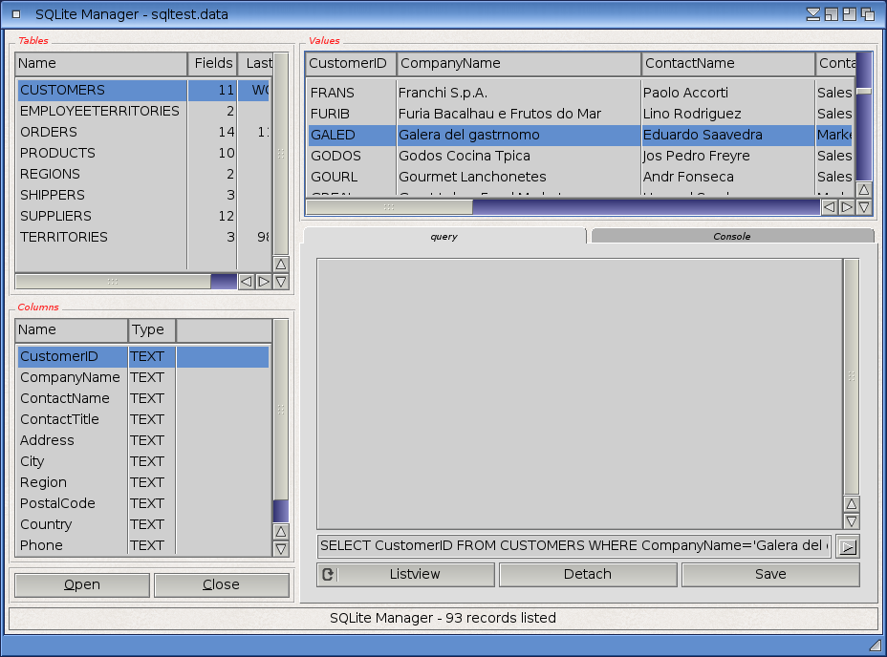
Task: Click the window resize gadget in bottom corner
Action: pyautogui.click(x=876, y=645)
